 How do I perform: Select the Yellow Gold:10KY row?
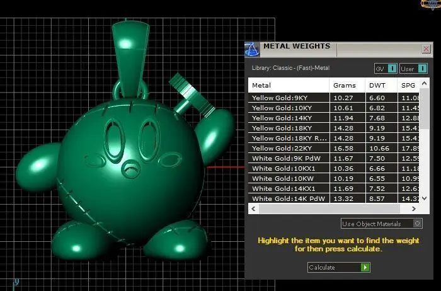tap(334, 108)
